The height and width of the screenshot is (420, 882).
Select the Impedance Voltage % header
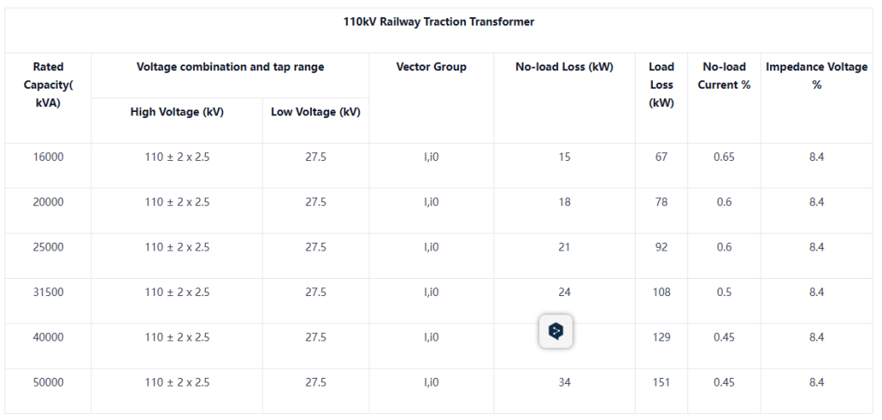pos(817,76)
